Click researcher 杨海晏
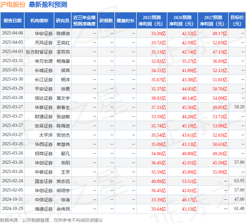 [63, 61]
